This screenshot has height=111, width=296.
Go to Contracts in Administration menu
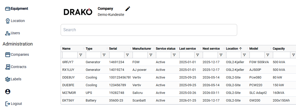pyautogui.click(x=18, y=67)
